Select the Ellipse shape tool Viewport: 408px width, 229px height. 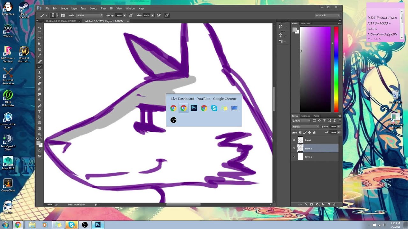click(x=40, y=123)
